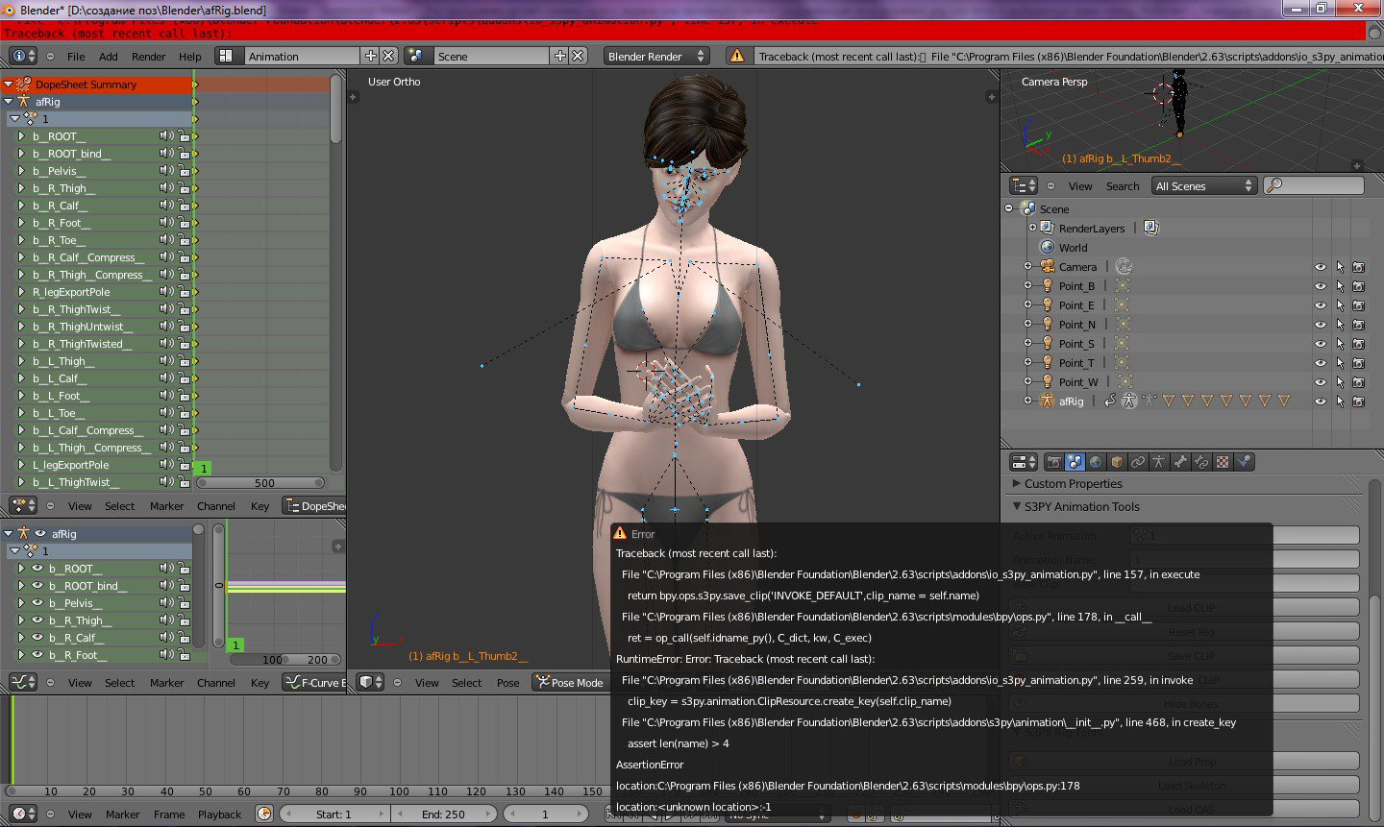Select the Armature data properties icon
The image size is (1384, 827).
pyautogui.click(x=1159, y=462)
